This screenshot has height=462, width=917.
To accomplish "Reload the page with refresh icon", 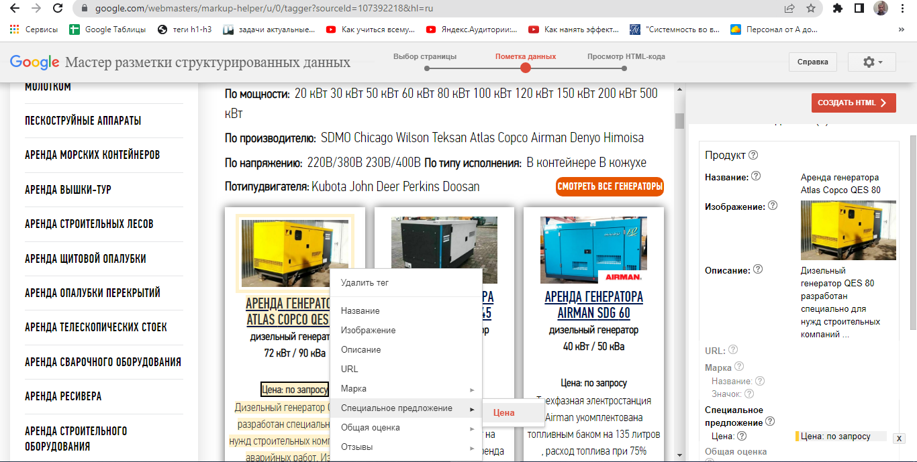I will [58, 9].
